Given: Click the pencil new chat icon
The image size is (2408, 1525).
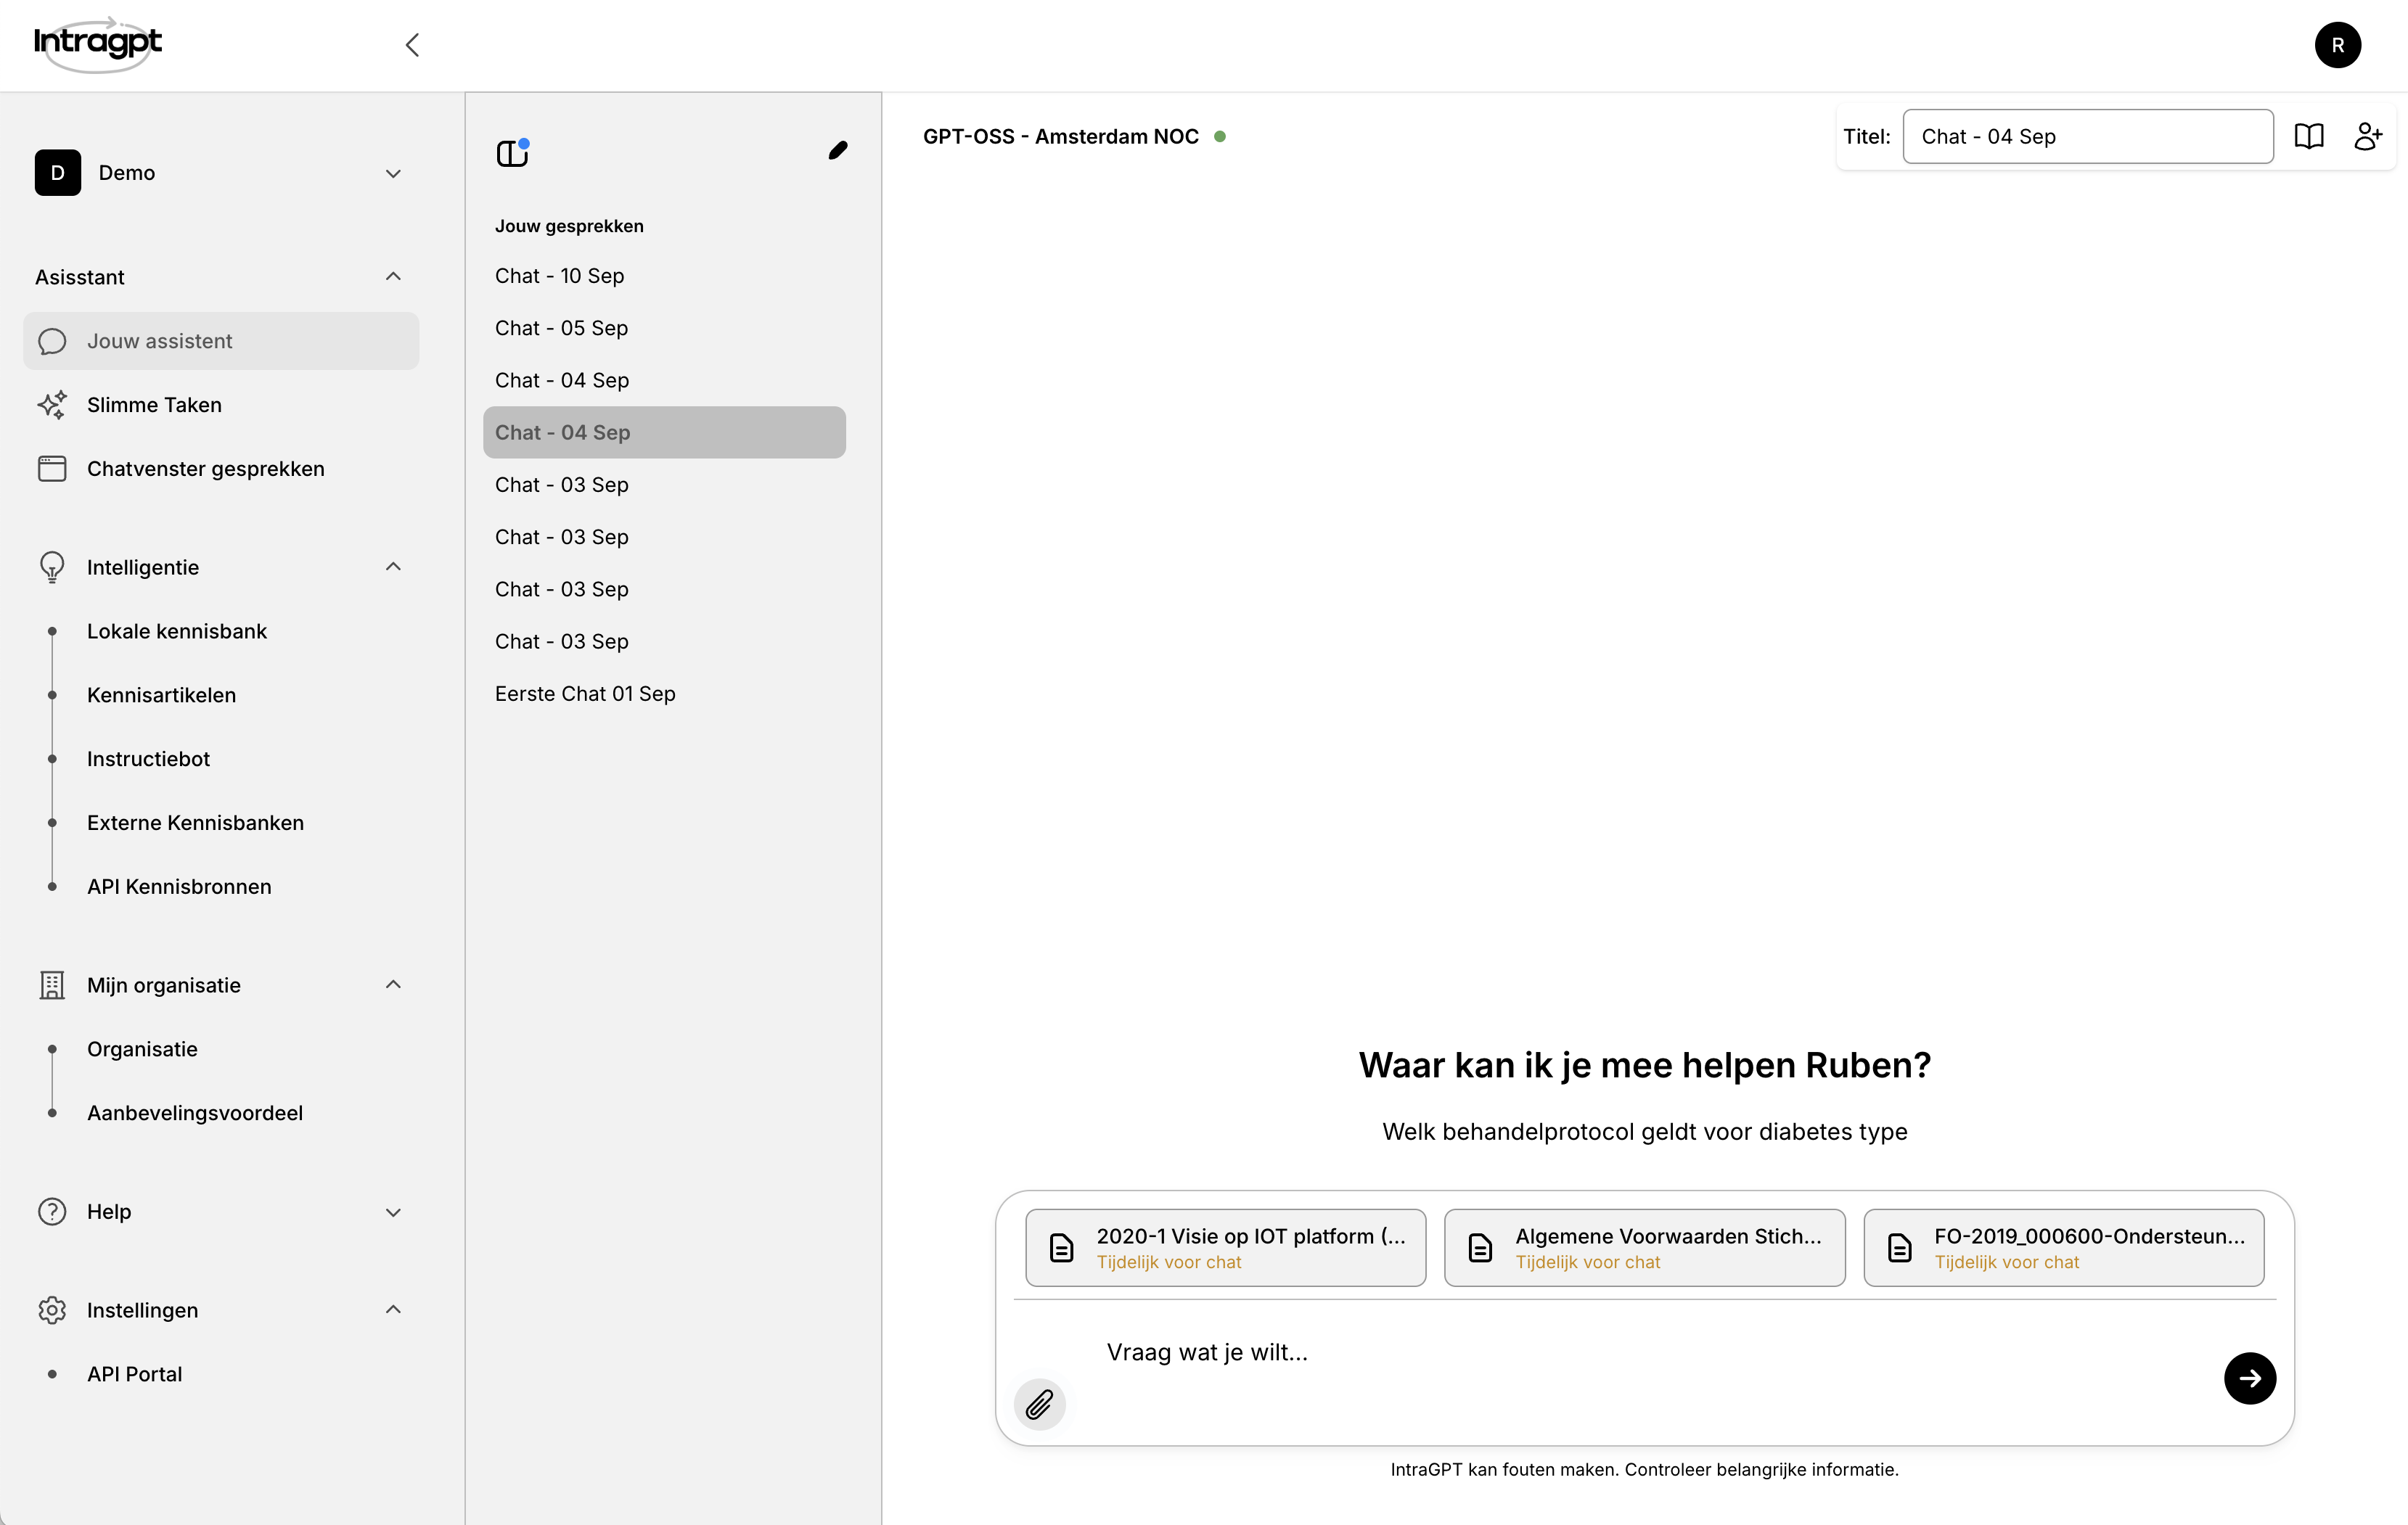Looking at the screenshot, I should point(838,151).
